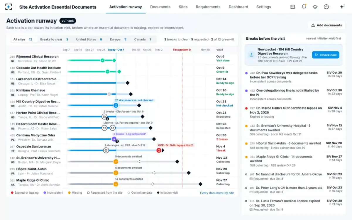Open the layout panel icon in header
The height and width of the screenshot is (220, 352).
292,7
